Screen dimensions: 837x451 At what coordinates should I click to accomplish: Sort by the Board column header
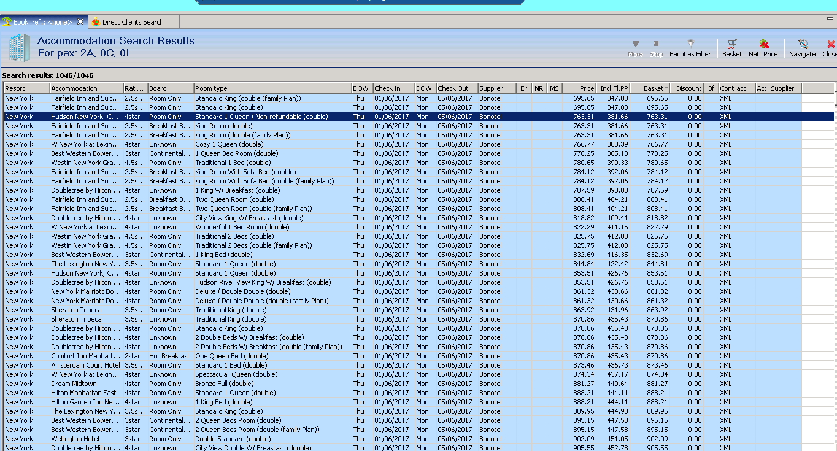tap(171, 88)
